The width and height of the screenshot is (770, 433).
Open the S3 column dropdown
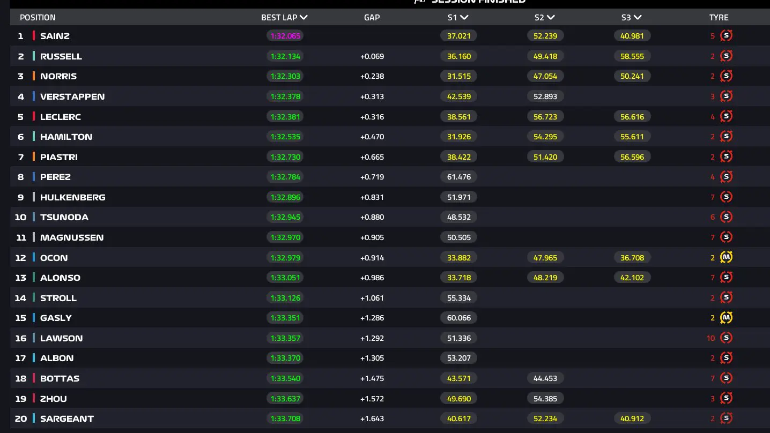pos(638,17)
